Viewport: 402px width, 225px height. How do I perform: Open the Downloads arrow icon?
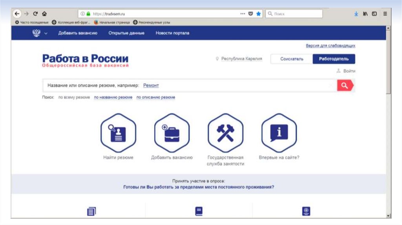[356, 14]
